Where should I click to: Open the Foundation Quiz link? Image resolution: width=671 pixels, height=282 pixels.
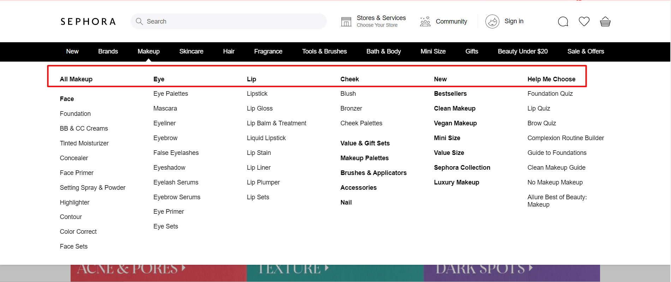coord(550,94)
